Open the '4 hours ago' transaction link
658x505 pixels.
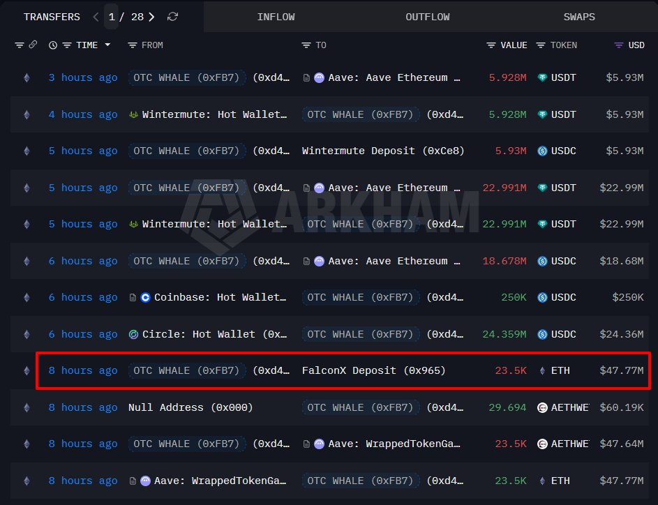point(82,114)
